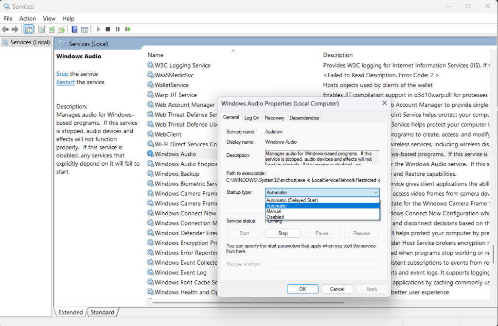Click the Stop the service link
This screenshot has width=498, height=326.
pos(62,74)
